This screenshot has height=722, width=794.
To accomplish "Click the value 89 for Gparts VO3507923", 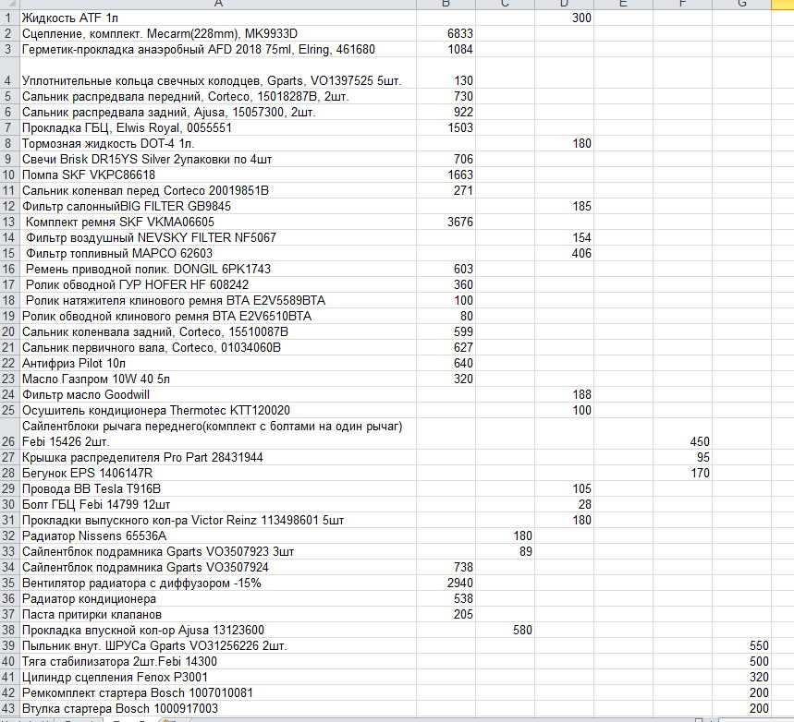I will [526, 551].
